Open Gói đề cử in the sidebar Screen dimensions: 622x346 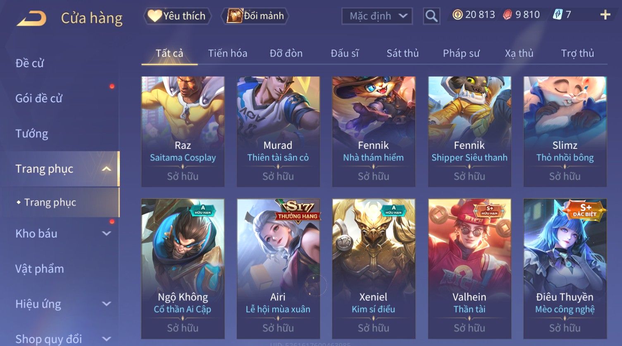tap(39, 98)
